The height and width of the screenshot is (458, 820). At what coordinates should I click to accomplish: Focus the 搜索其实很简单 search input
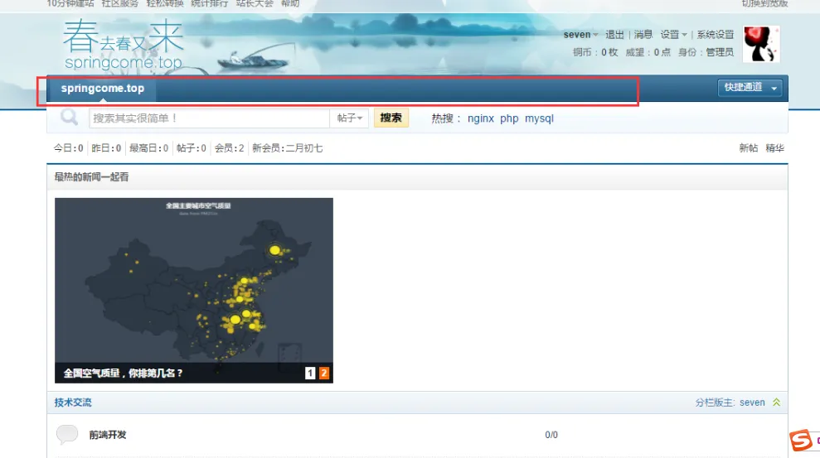[209, 118]
